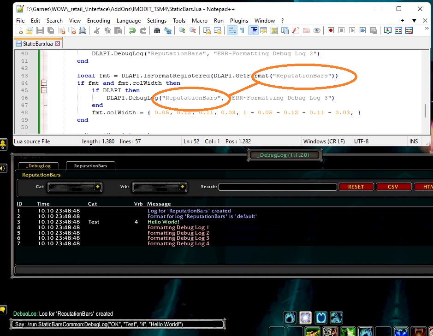Close the StaticBars.lua tab with red X
433x336 pixels.
pyautogui.click(x=58, y=44)
